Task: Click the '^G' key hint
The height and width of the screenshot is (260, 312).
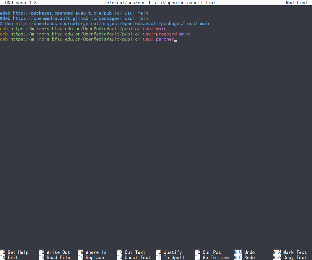Action: 3,252
